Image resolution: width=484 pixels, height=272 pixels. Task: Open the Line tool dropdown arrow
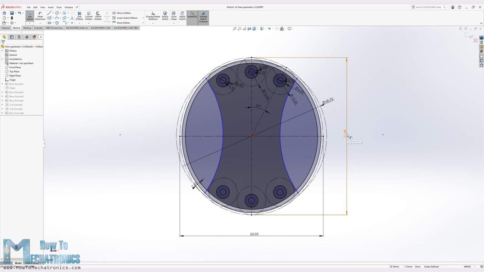pyautogui.click(x=52, y=13)
